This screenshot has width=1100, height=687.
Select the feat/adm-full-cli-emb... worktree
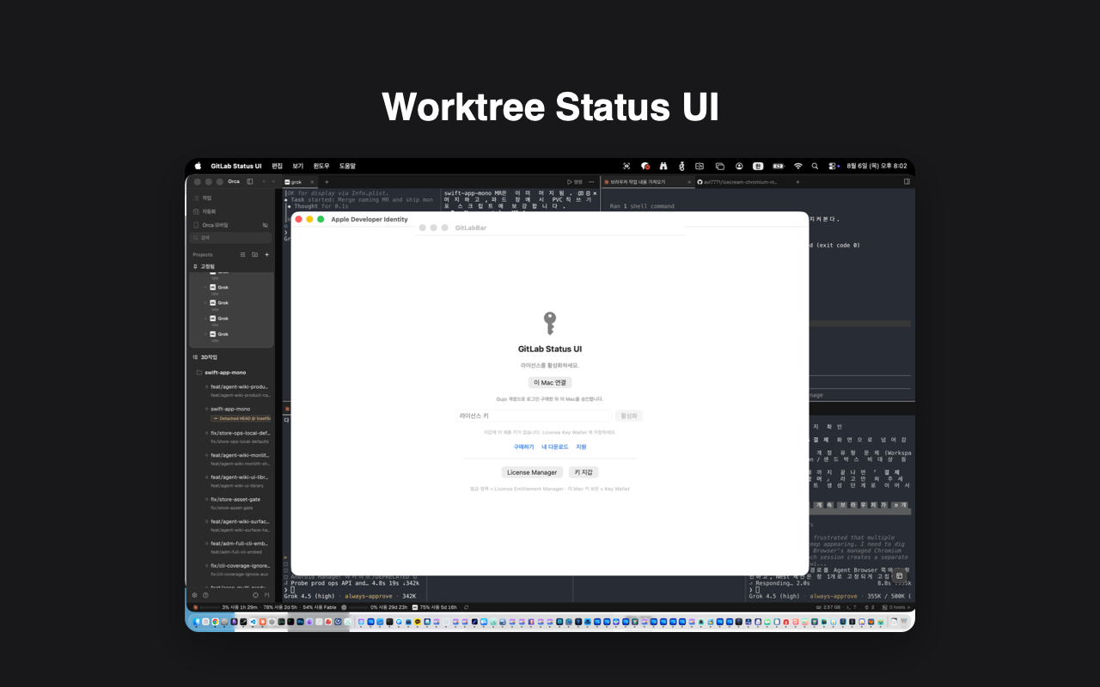click(x=236, y=548)
